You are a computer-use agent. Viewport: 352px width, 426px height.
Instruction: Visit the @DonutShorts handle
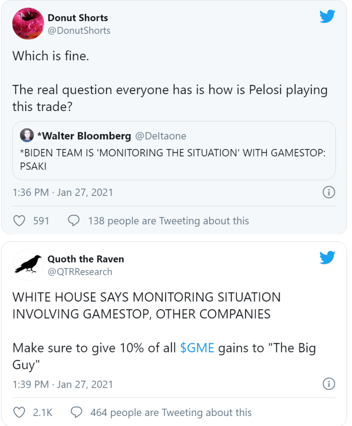[79, 30]
